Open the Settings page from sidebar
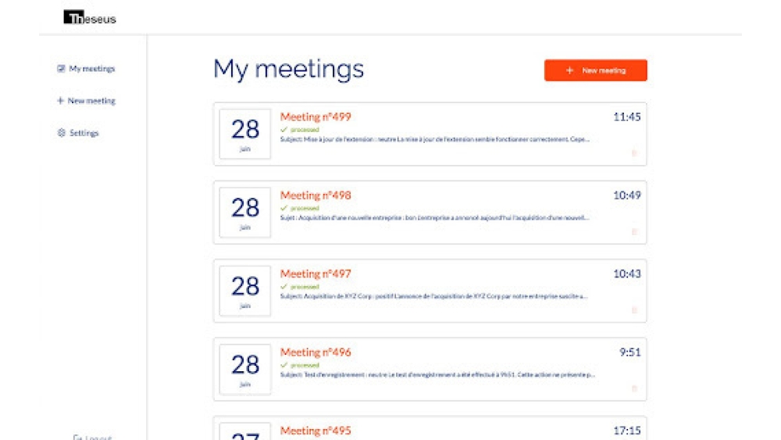The height and width of the screenshot is (440, 781). pos(84,133)
